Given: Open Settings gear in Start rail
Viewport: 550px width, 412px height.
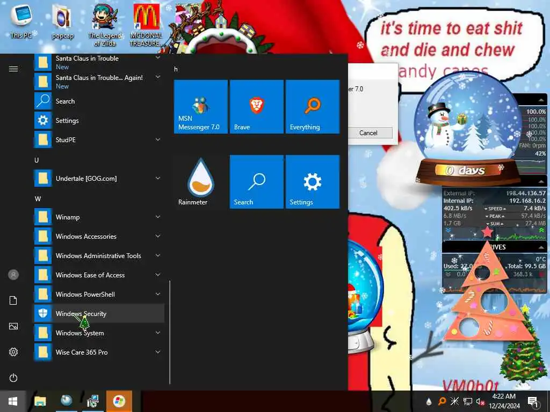Looking at the screenshot, I should (x=13, y=352).
